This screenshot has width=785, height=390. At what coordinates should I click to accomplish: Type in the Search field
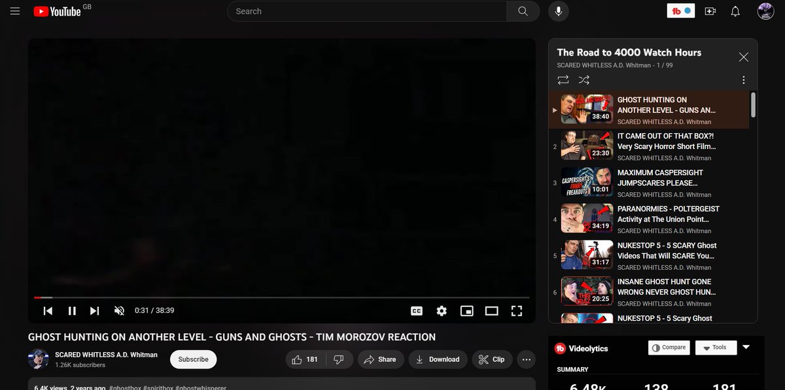click(367, 11)
